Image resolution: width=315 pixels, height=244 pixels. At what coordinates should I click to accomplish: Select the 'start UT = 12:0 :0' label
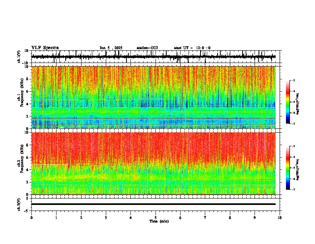[192, 48]
